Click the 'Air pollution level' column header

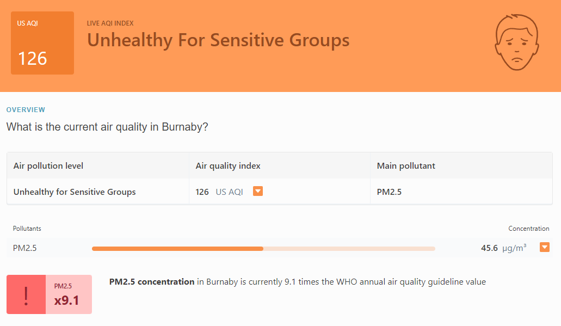tap(48, 165)
